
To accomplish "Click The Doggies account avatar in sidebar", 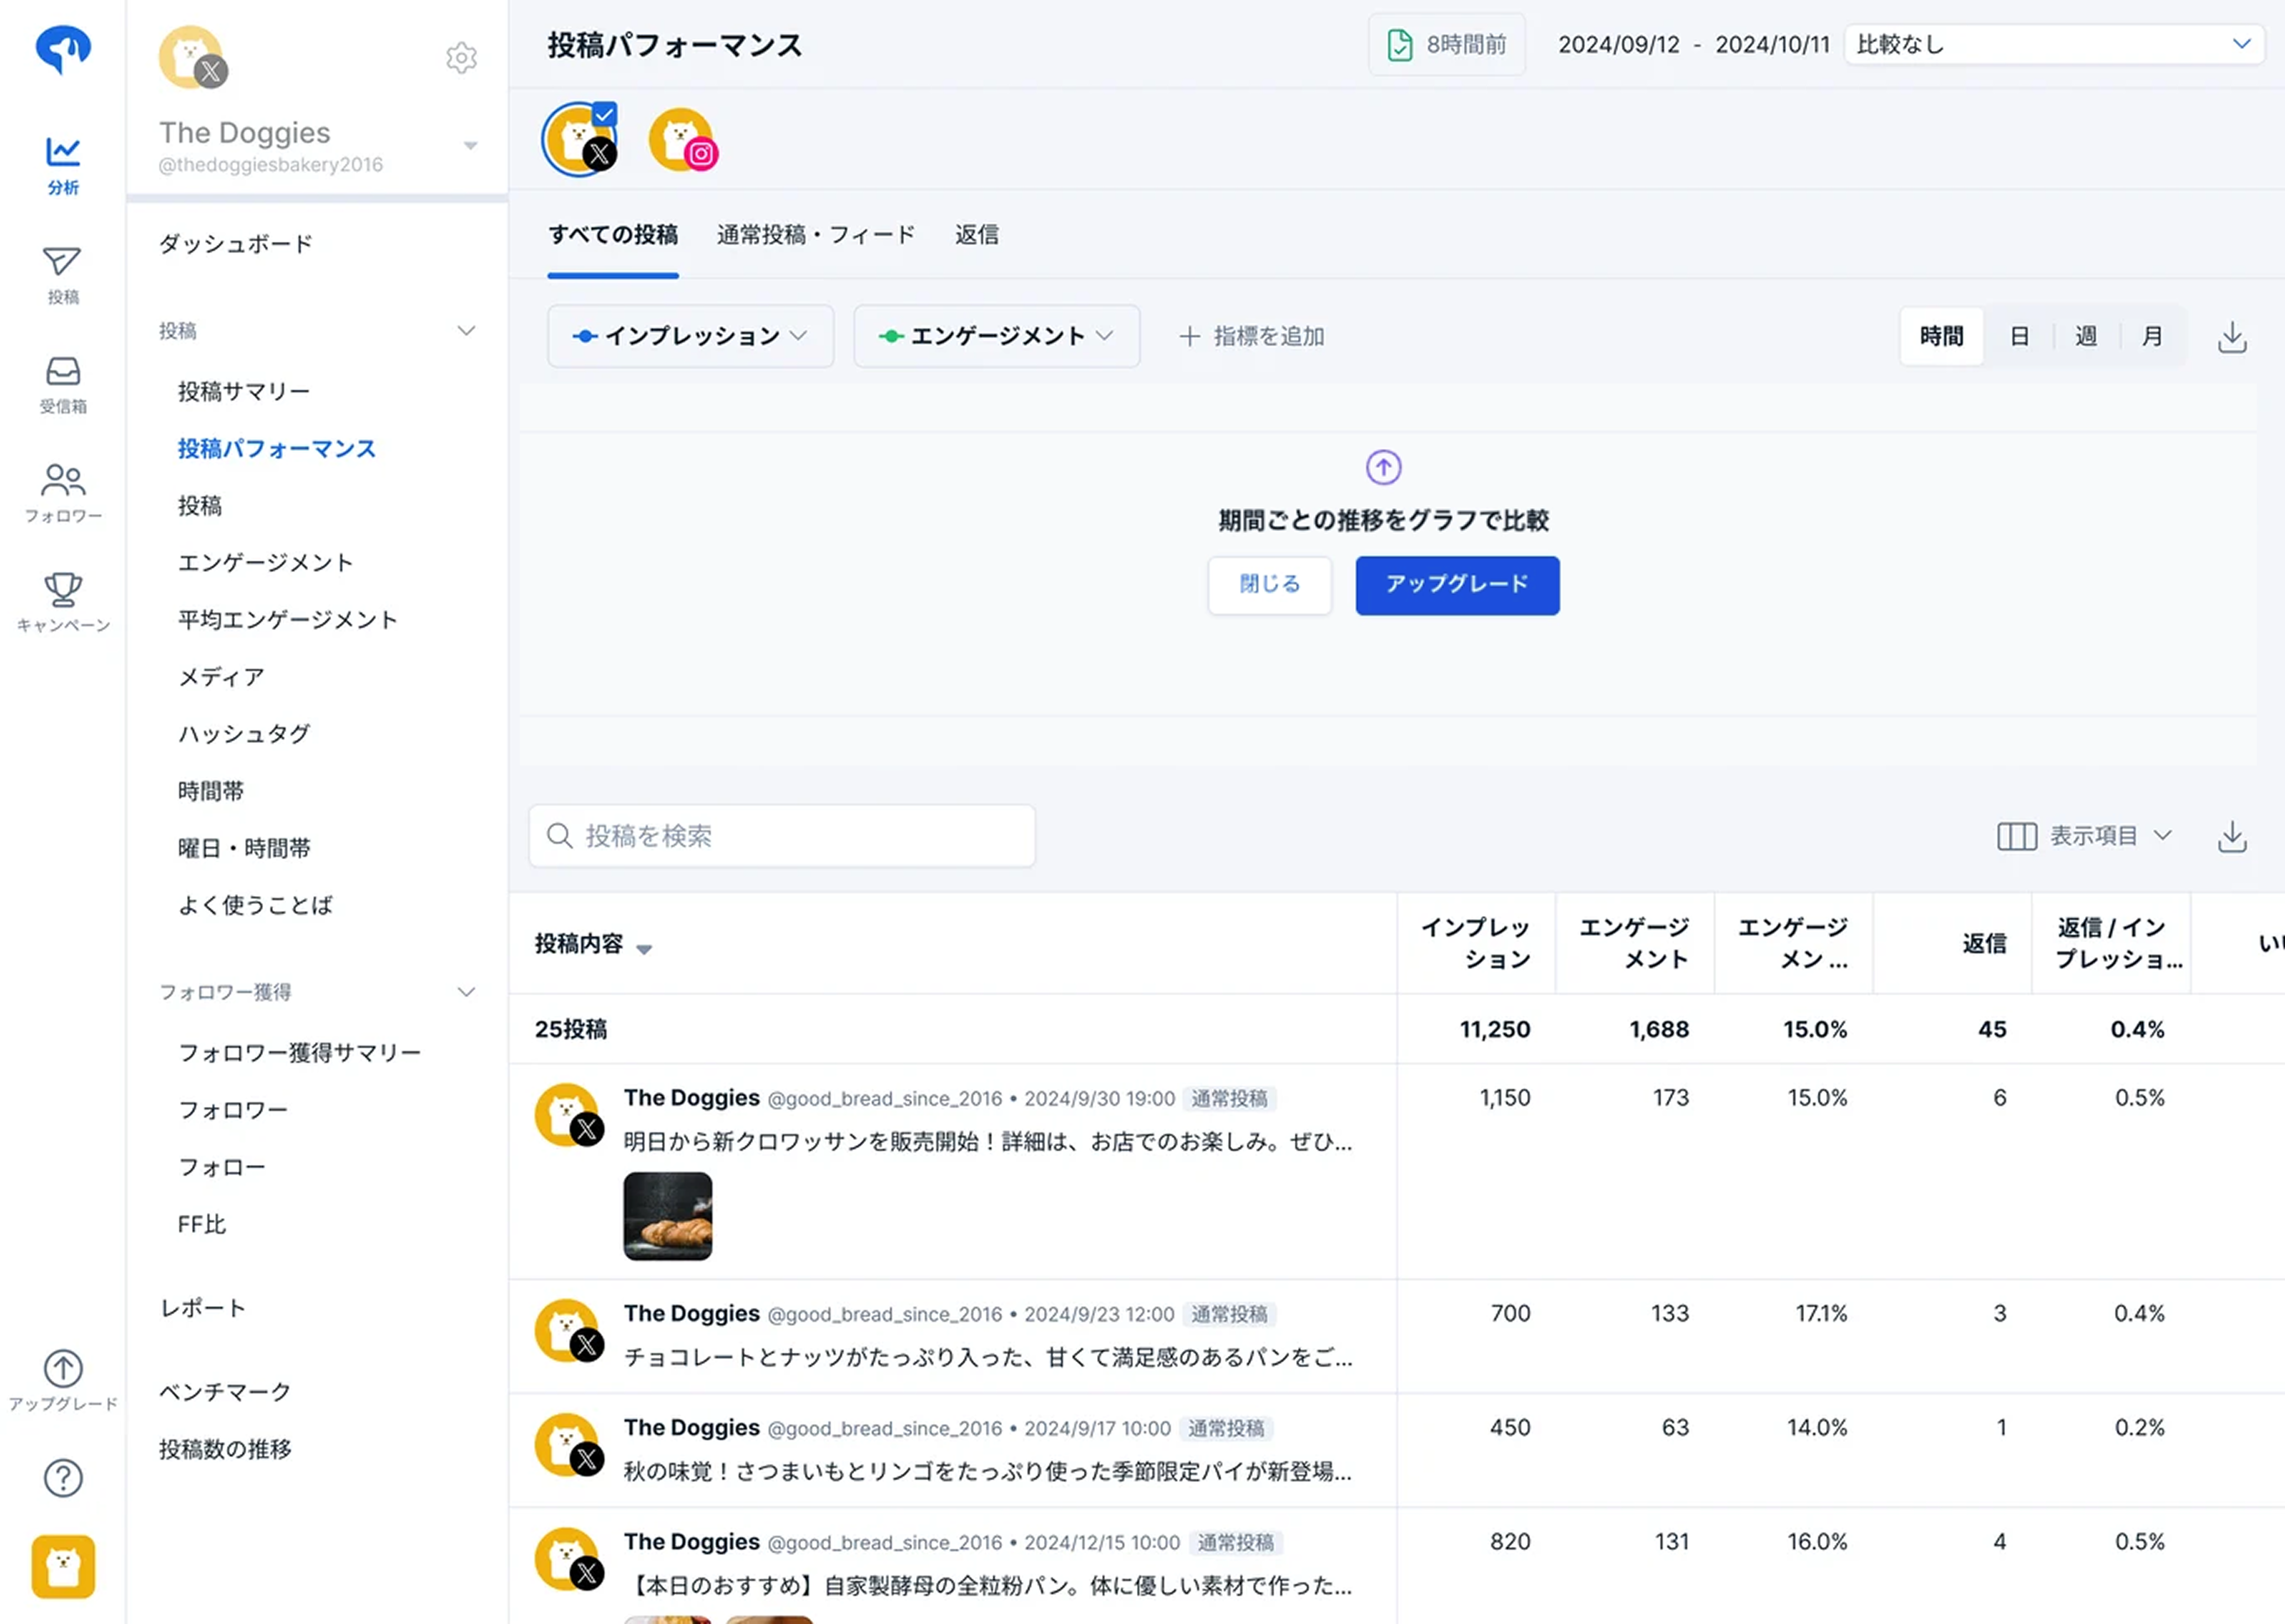I will pyautogui.click(x=192, y=57).
